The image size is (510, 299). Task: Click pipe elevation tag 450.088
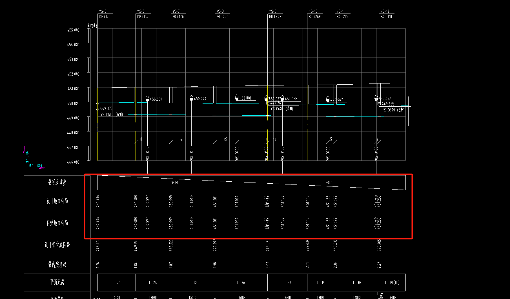pos(245,98)
